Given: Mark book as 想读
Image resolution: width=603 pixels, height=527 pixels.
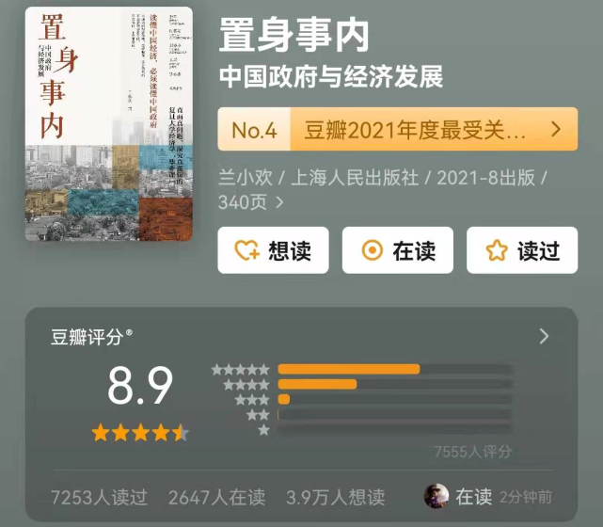Looking at the screenshot, I should [273, 250].
